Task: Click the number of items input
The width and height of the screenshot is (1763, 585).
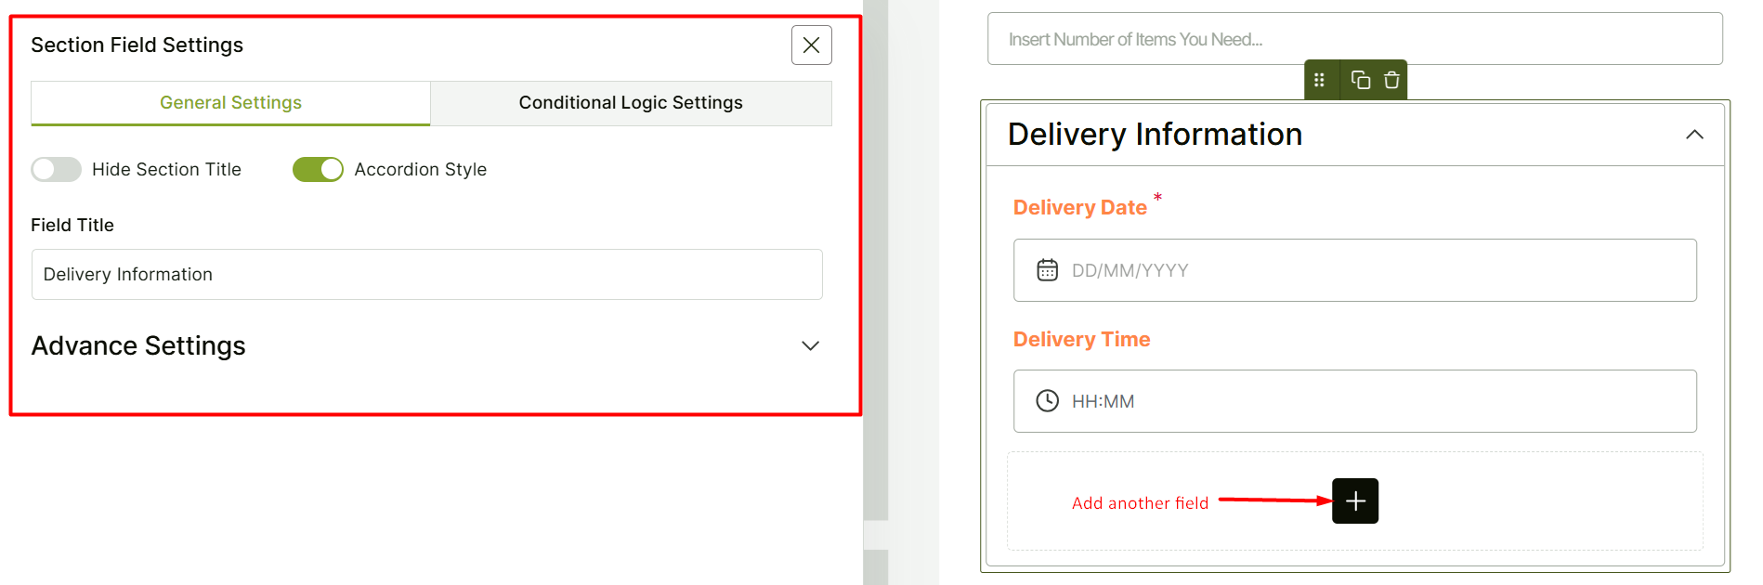Action: (1354, 39)
